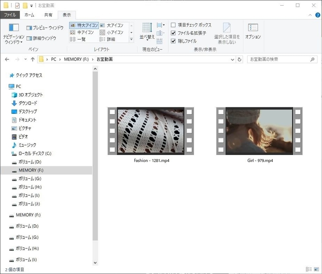Open Music (ミュージック) folder
This screenshot has height=274, width=322.
click(24, 145)
